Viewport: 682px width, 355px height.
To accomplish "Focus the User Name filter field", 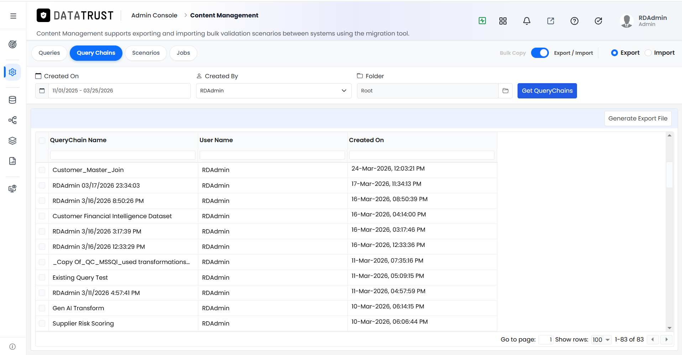I will point(272,155).
